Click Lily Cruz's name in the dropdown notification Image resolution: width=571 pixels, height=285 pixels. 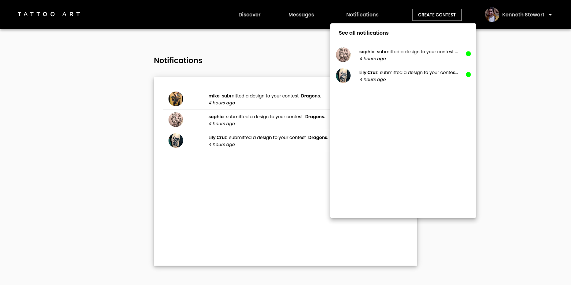pos(368,73)
